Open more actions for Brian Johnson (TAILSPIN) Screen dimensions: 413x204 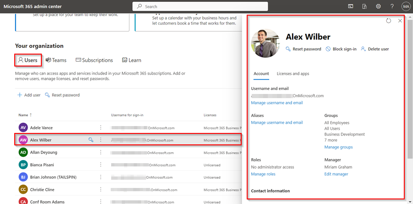[101, 177]
